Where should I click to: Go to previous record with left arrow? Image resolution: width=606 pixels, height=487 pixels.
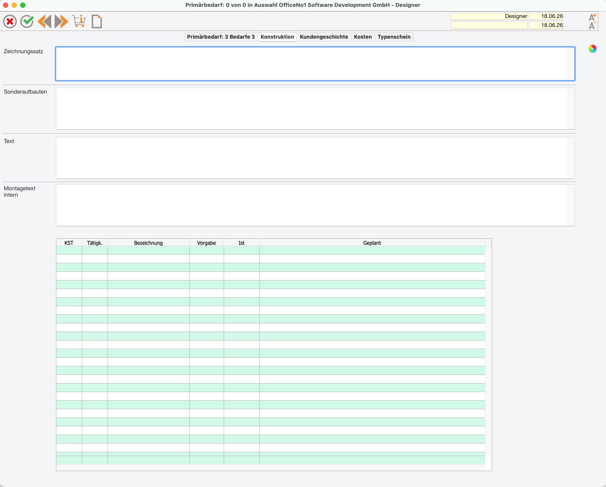[x=44, y=21]
